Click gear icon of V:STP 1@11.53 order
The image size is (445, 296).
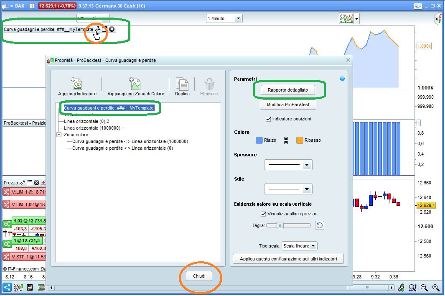pos(6,257)
